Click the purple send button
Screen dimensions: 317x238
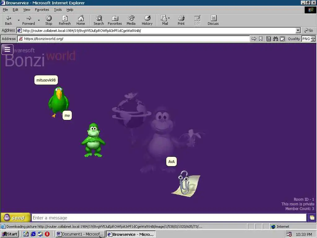pyautogui.click(x=15, y=218)
